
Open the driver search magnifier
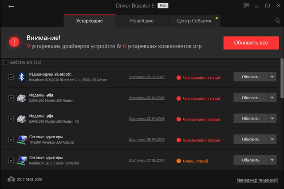click(277, 21)
